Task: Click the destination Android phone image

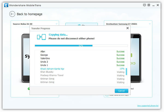Action: coord(136,58)
